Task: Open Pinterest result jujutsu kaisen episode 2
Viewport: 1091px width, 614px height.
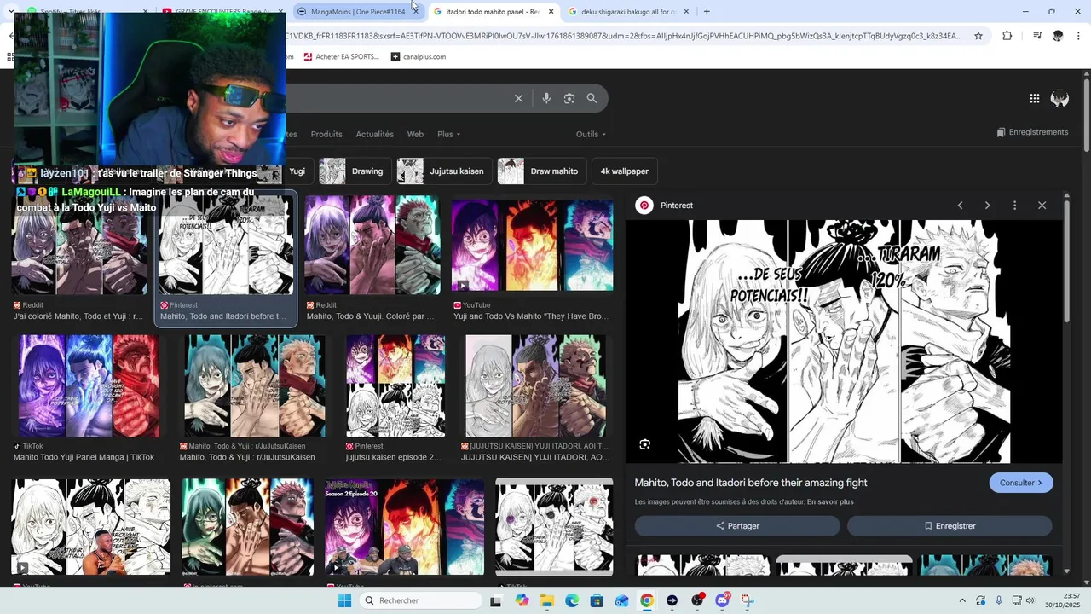Action: click(x=395, y=399)
